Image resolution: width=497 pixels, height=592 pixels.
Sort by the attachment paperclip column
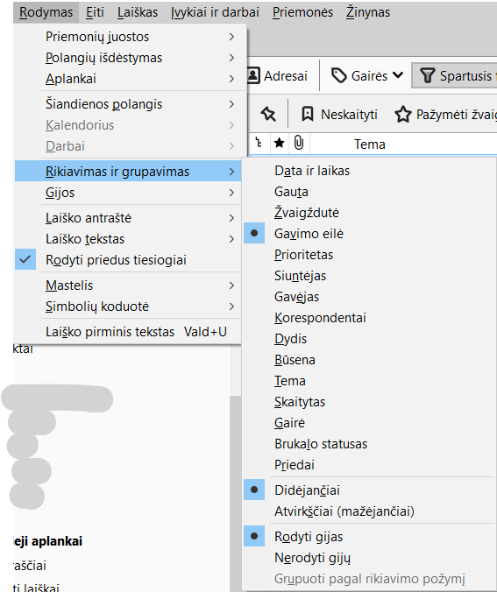click(299, 143)
